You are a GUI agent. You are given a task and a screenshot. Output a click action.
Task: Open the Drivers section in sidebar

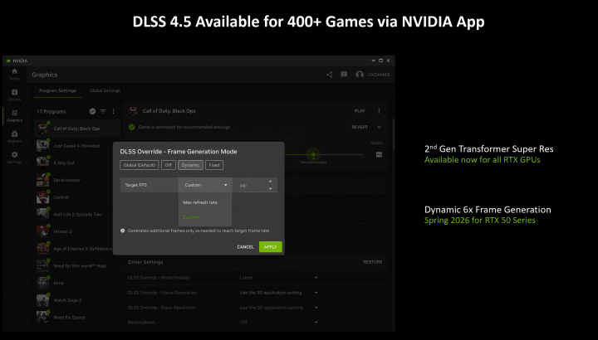pyautogui.click(x=14, y=95)
